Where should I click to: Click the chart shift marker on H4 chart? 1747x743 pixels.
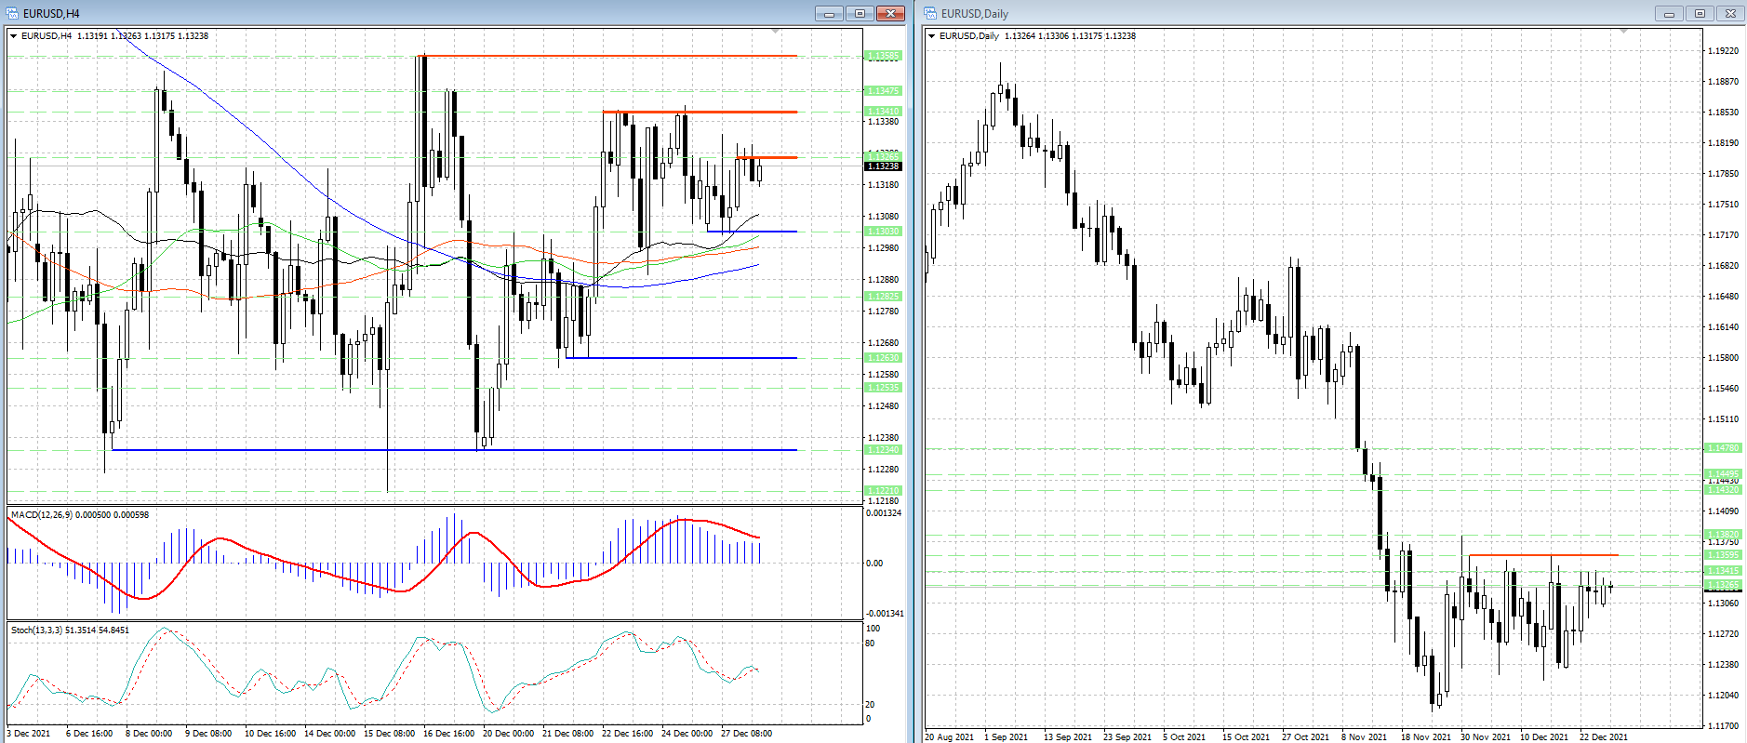[775, 32]
